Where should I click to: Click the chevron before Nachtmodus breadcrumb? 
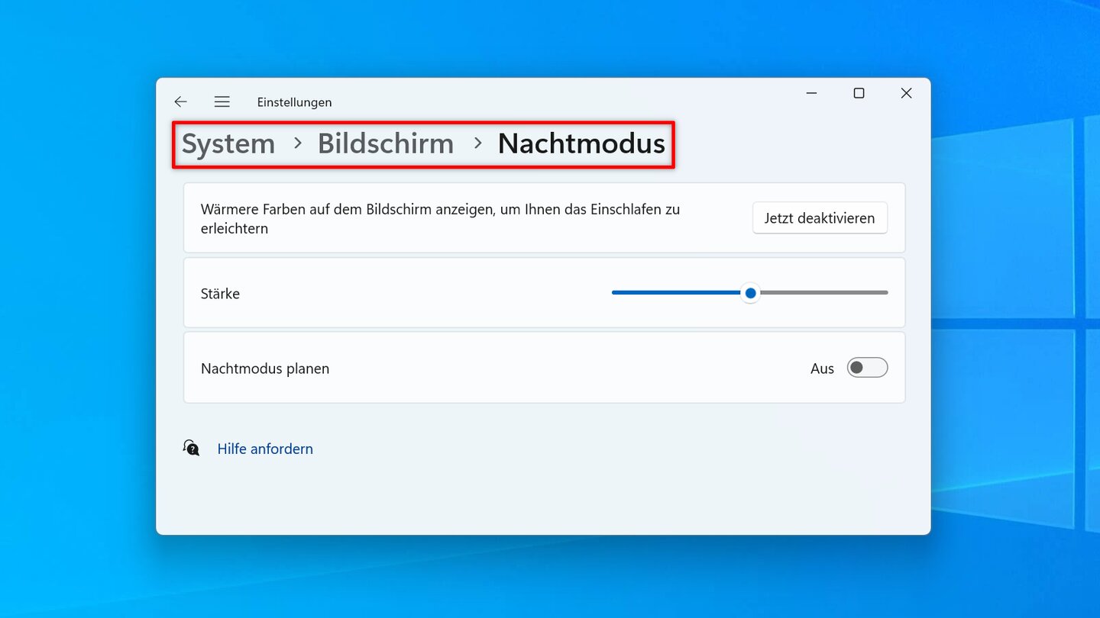point(477,143)
